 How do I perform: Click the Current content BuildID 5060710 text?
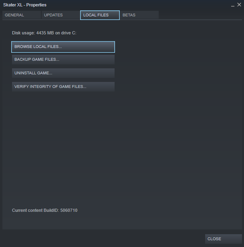(x=45, y=210)
